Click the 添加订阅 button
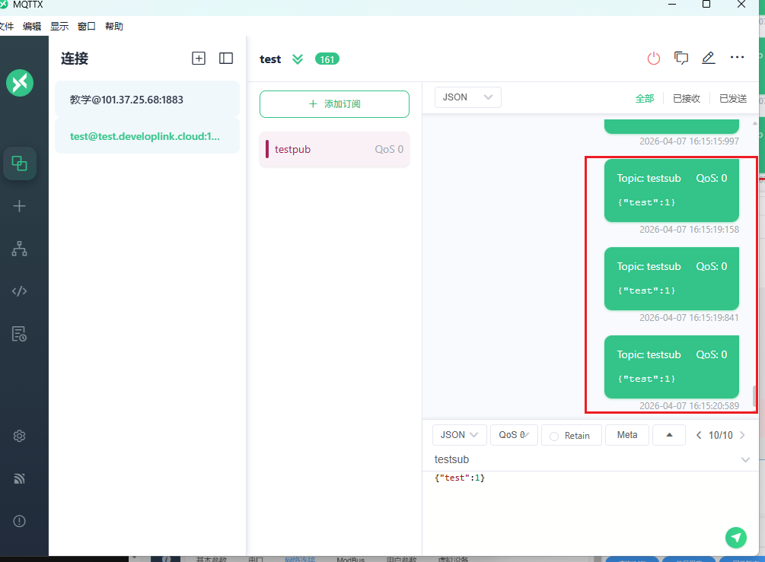 point(334,104)
